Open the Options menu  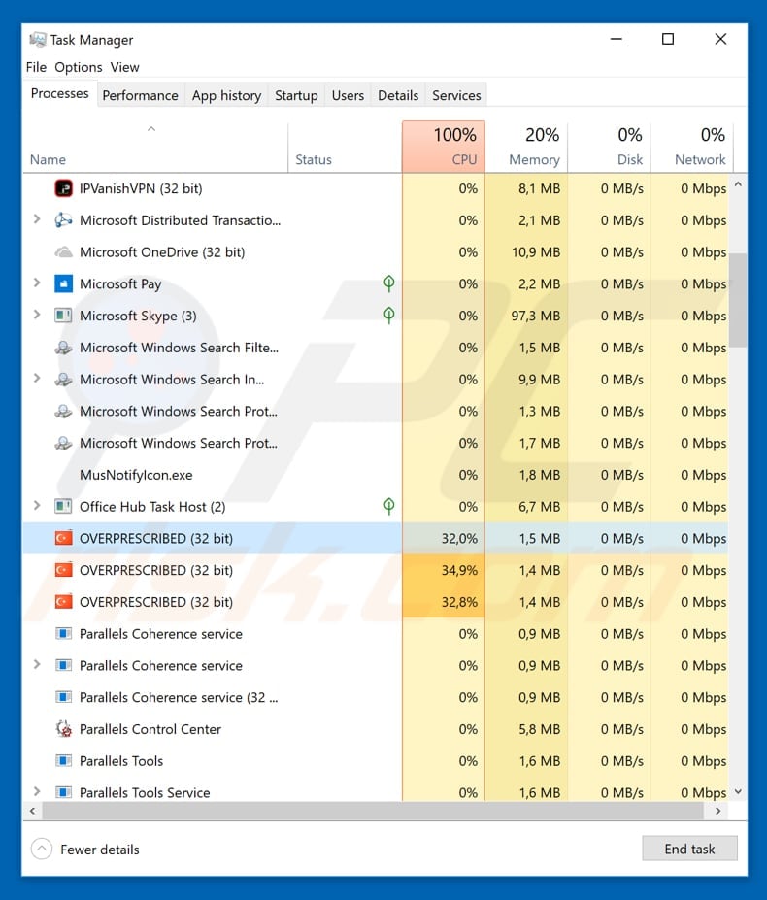tap(78, 67)
